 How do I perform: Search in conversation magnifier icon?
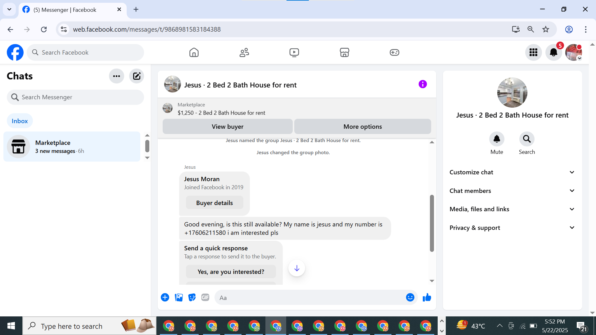pos(527,139)
